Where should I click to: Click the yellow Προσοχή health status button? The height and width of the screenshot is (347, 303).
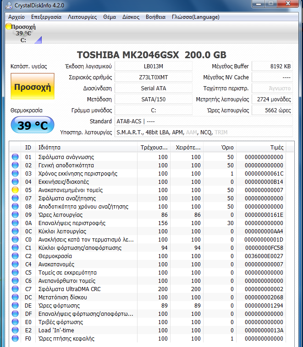[32, 86]
